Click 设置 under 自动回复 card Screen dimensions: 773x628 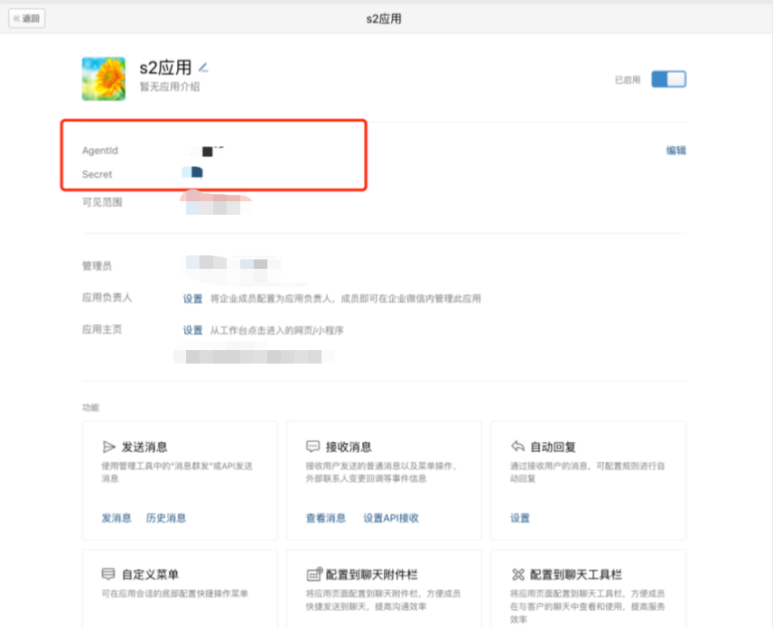pos(520,518)
